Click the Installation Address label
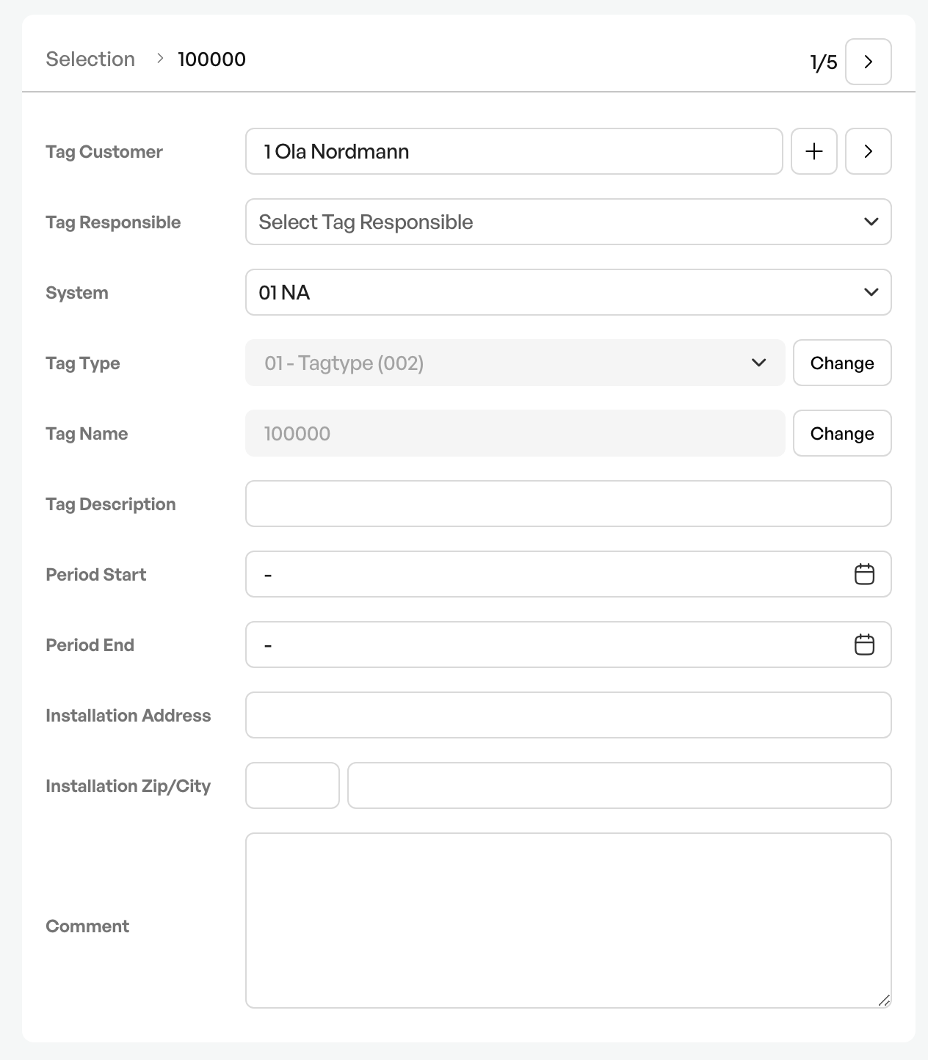The width and height of the screenshot is (928, 1060). pyautogui.click(x=128, y=716)
